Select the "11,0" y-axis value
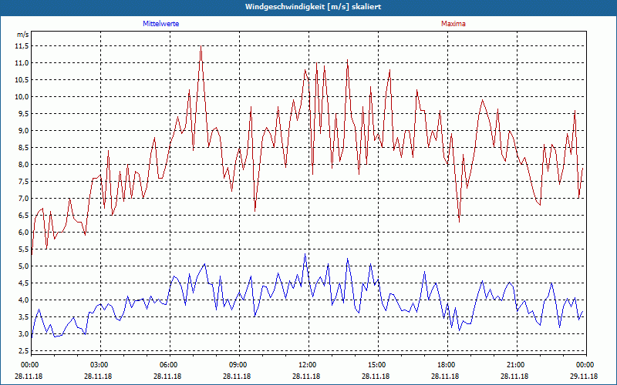This screenshot has width=617, height=385. pyautogui.click(x=22, y=63)
